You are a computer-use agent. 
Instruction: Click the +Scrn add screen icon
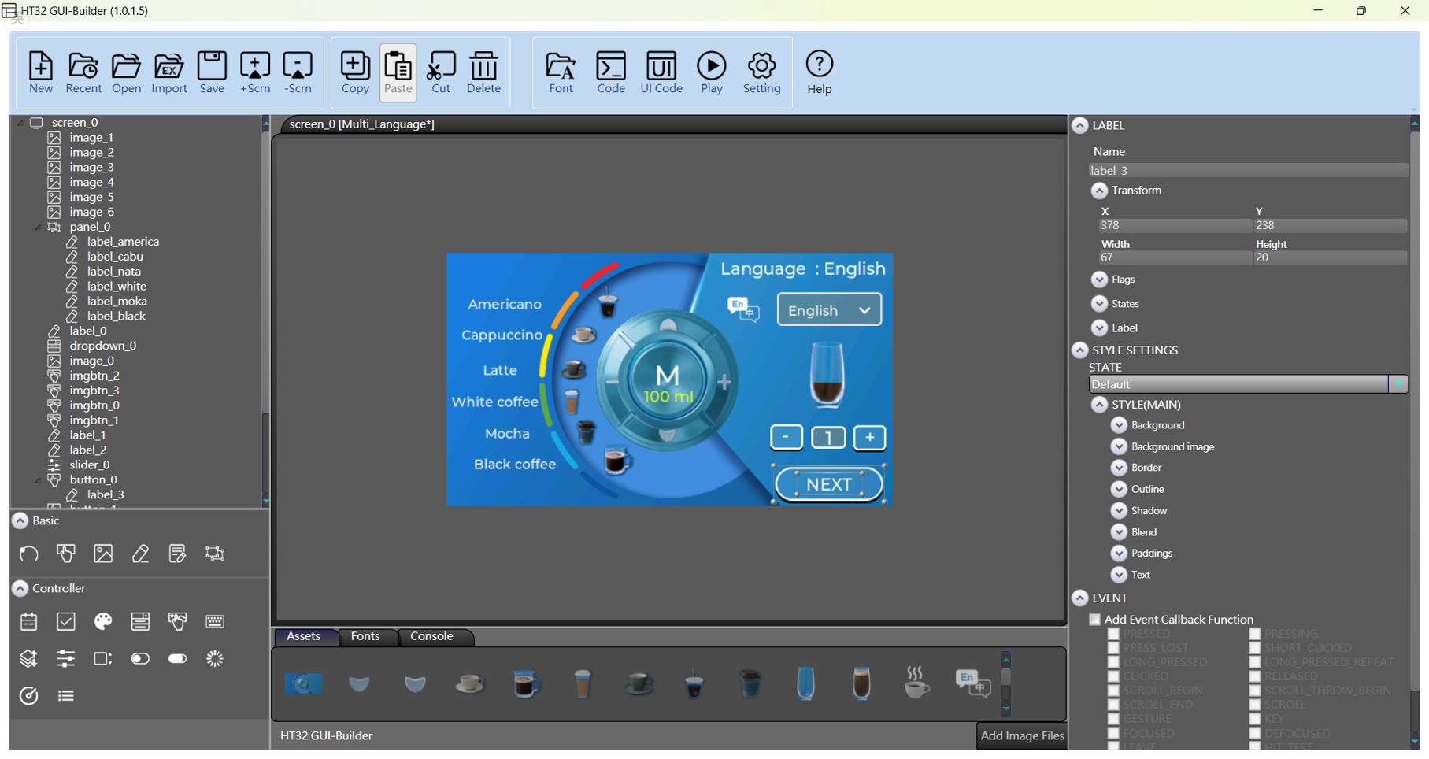point(255,72)
